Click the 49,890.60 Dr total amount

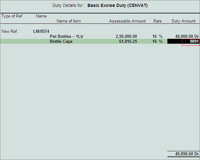click(187, 154)
